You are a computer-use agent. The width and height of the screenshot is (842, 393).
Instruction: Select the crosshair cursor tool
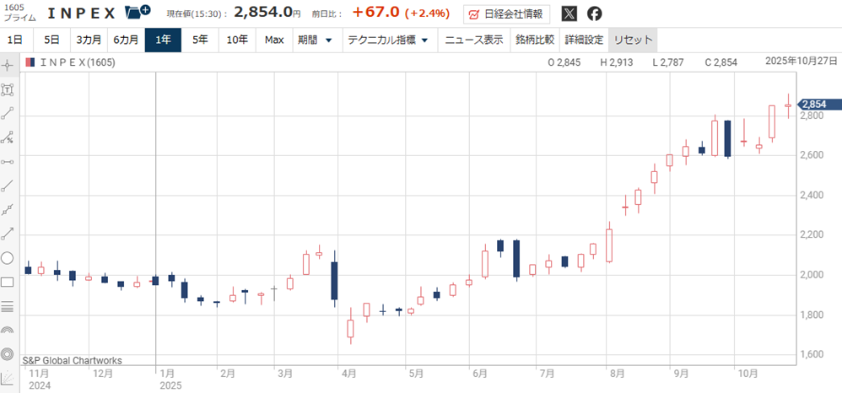(x=8, y=65)
